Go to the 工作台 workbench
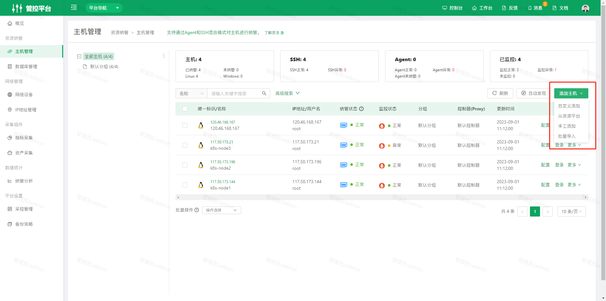This screenshot has height=301, width=606. point(482,8)
